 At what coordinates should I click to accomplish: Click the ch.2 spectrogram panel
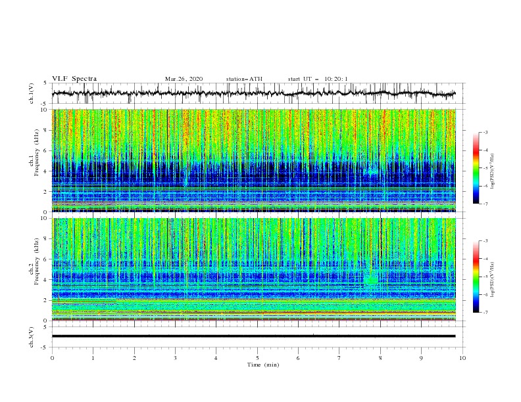click(254, 269)
